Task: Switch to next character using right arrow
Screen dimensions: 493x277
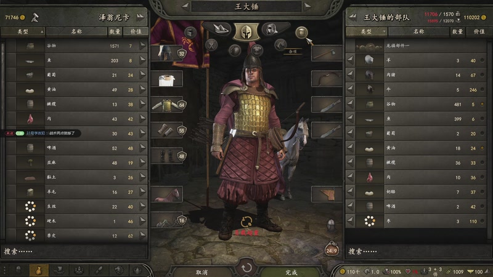Action: click(x=308, y=6)
